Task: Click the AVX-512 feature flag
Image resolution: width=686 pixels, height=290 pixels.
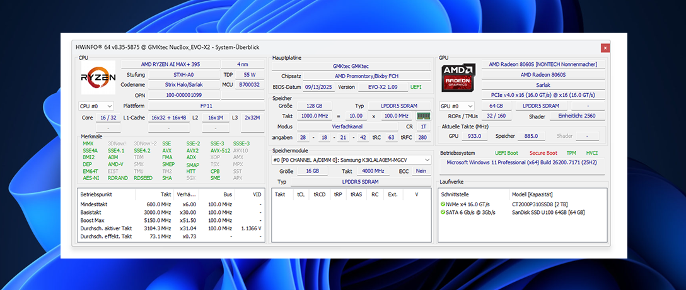Action: coord(219,151)
